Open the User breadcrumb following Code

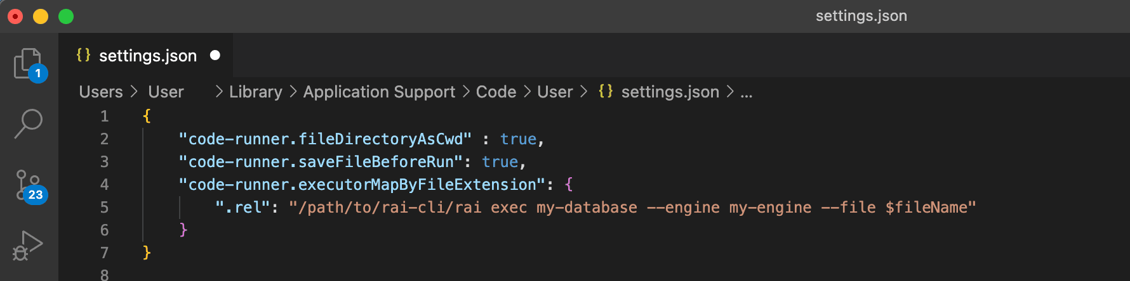(555, 92)
